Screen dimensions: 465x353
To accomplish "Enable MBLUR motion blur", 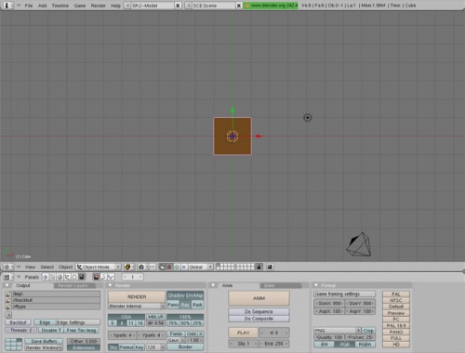I will tap(155, 317).
